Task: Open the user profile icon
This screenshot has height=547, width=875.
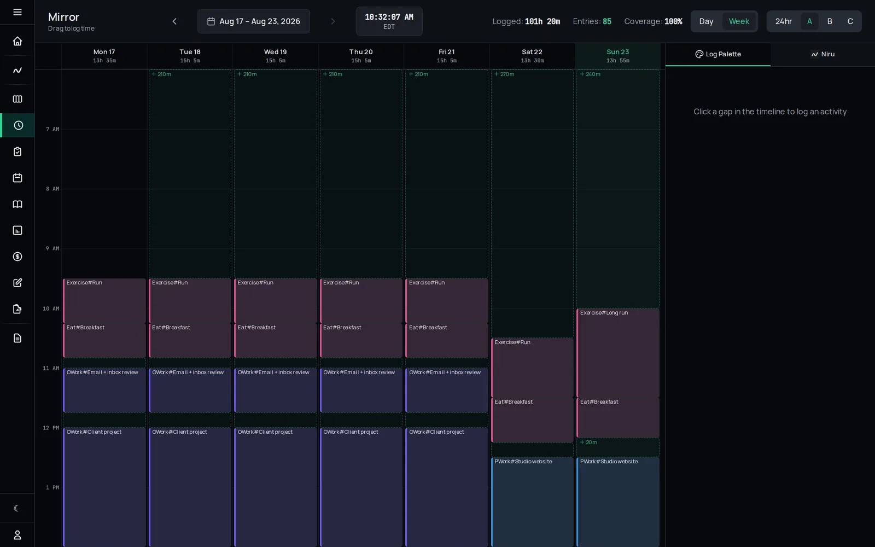Action: coord(17,535)
